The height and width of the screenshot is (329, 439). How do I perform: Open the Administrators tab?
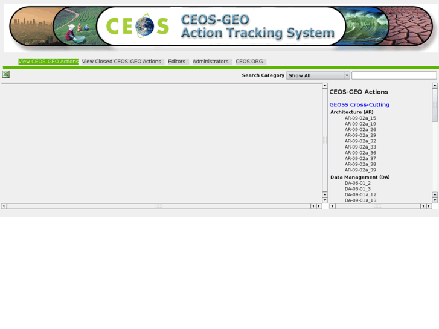(x=211, y=62)
